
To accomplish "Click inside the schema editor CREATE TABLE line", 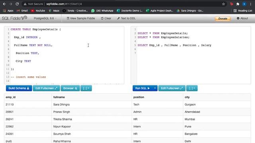I will tap(35, 29).
